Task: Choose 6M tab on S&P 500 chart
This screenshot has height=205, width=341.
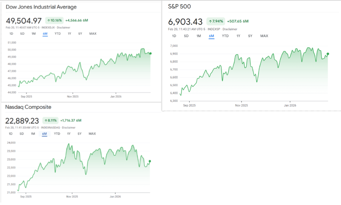Action: pos(211,36)
